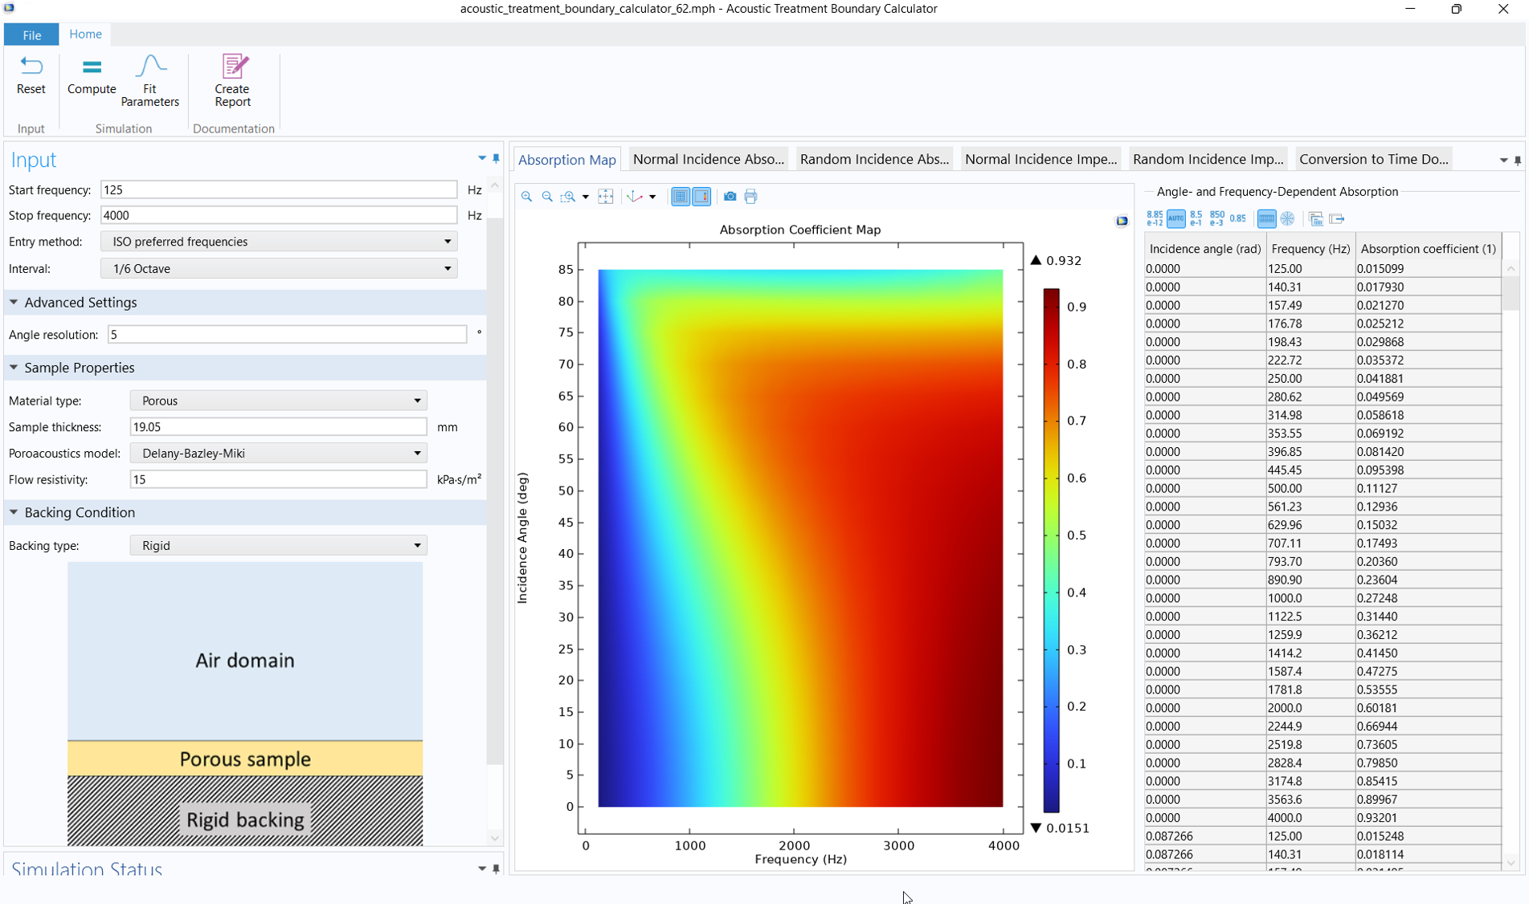
Task: Toggle plot grid display
Action: tap(681, 197)
